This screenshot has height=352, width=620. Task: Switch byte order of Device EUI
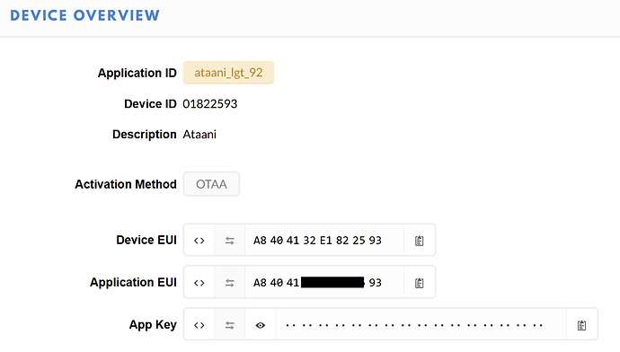pos(230,240)
